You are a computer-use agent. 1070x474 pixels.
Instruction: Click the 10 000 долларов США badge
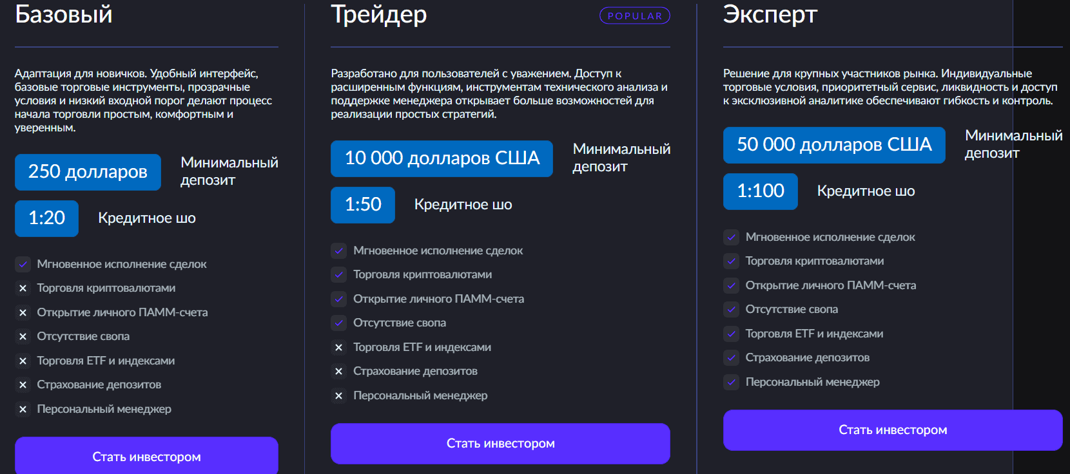[x=442, y=158]
